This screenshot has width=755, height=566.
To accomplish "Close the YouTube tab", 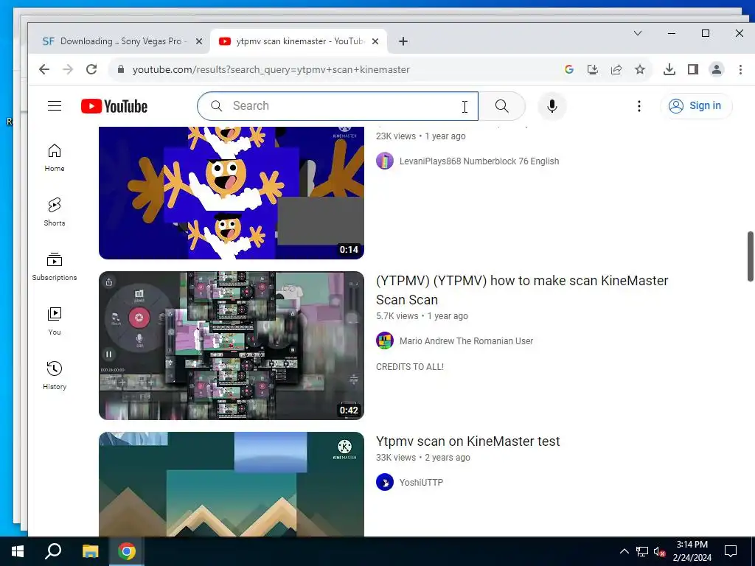I will coord(375,41).
